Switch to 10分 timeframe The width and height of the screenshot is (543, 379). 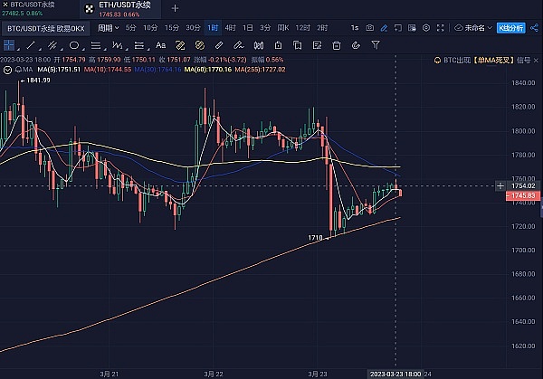pyautogui.click(x=150, y=28)
